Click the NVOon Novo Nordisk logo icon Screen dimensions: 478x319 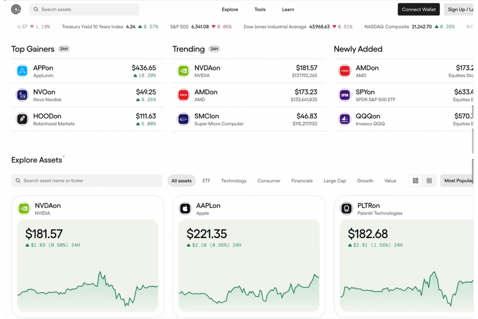tap(22, 95)
